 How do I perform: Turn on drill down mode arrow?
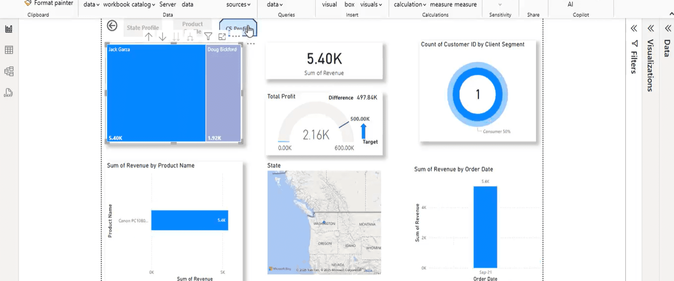[x=162, y=37]
